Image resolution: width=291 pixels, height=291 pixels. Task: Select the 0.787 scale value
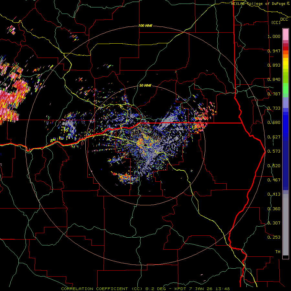coord(274,94)
